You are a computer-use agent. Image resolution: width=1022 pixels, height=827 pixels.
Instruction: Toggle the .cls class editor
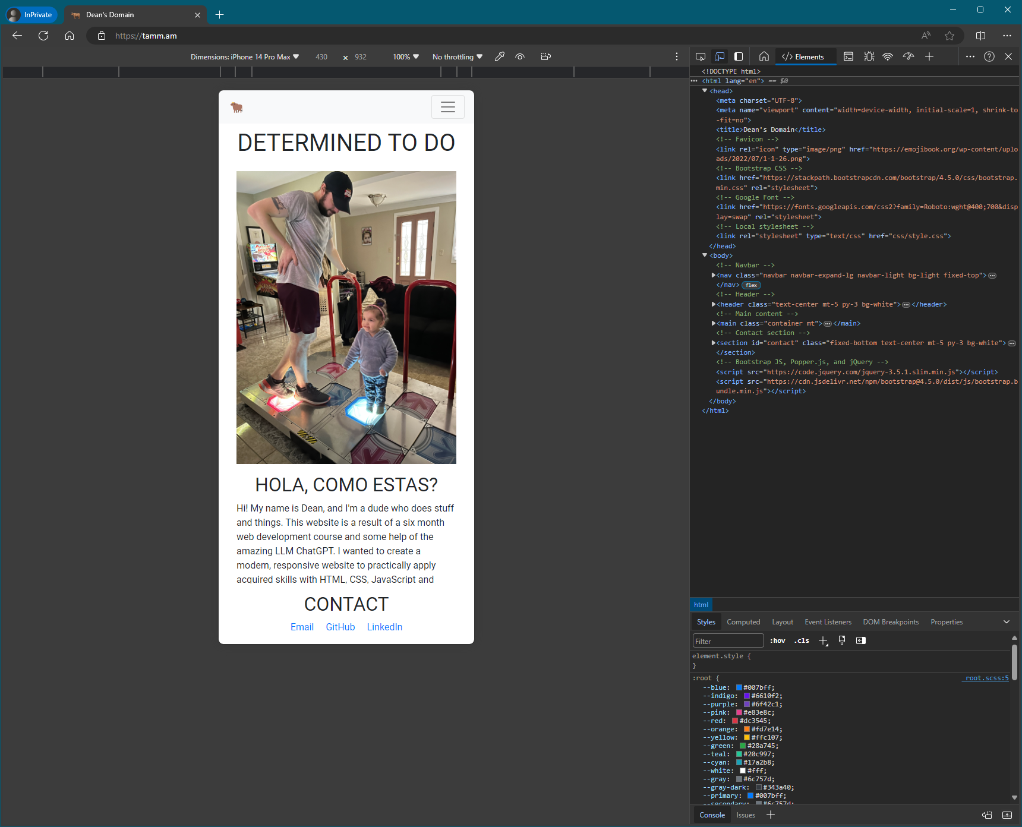(x=802, y=640)
